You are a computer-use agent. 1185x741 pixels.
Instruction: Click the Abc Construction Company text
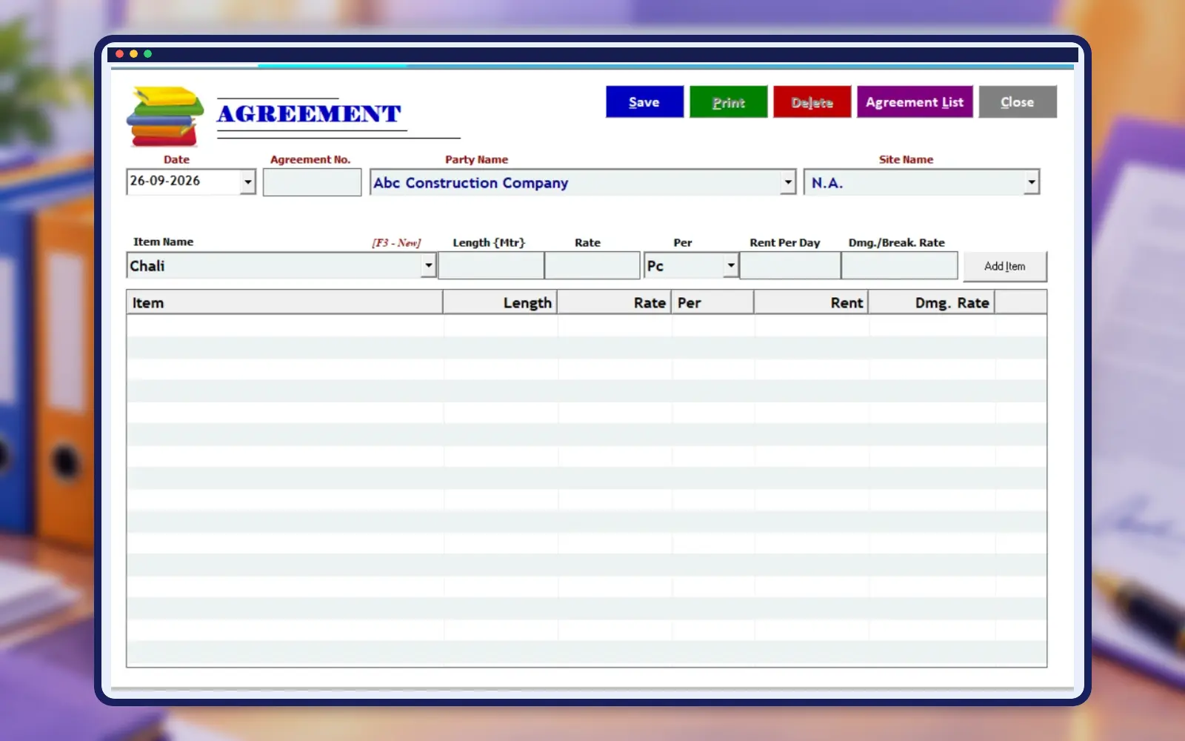[x=471, y=183]
